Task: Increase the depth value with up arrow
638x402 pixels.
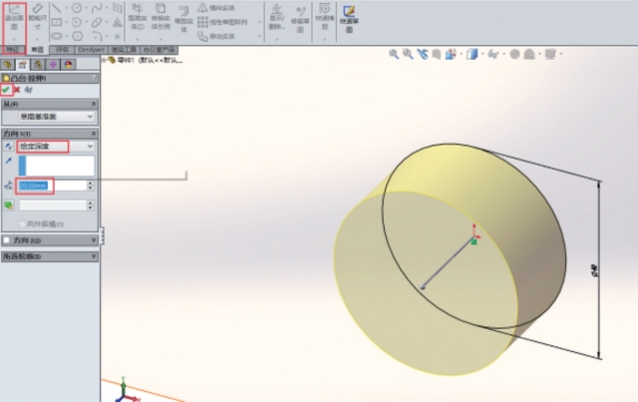Action: [x=91, y=184]
